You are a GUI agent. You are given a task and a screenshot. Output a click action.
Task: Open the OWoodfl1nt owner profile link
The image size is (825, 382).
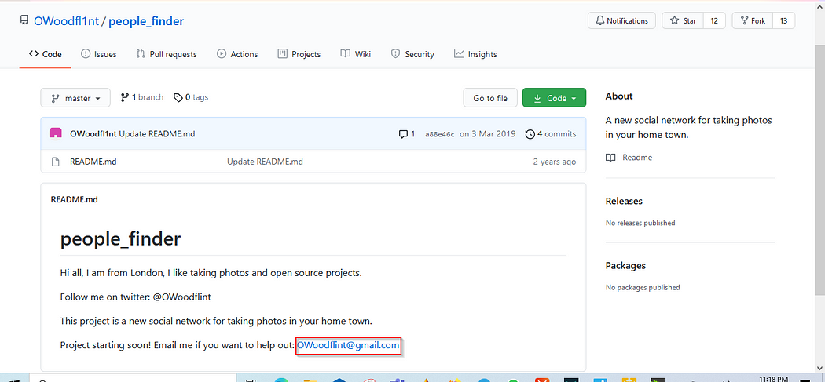[x=66, y=21]
